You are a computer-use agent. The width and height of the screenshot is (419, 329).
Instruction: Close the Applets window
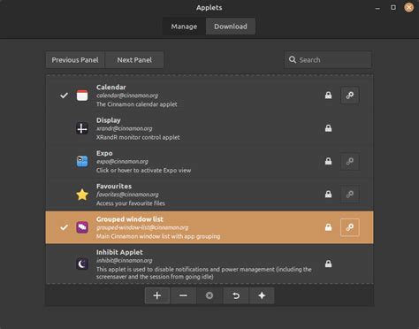pos(408,7)
